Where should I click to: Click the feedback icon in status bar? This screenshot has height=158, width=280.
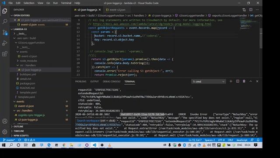[252, 140]
